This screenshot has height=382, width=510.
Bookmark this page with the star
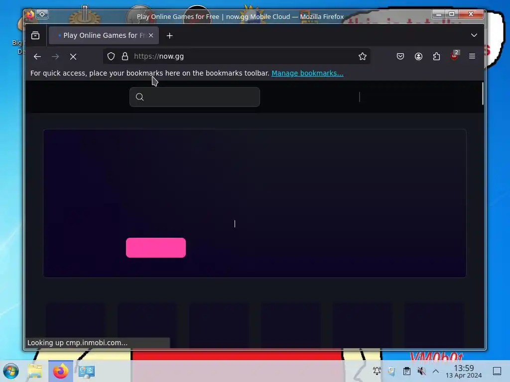point(363,56)
